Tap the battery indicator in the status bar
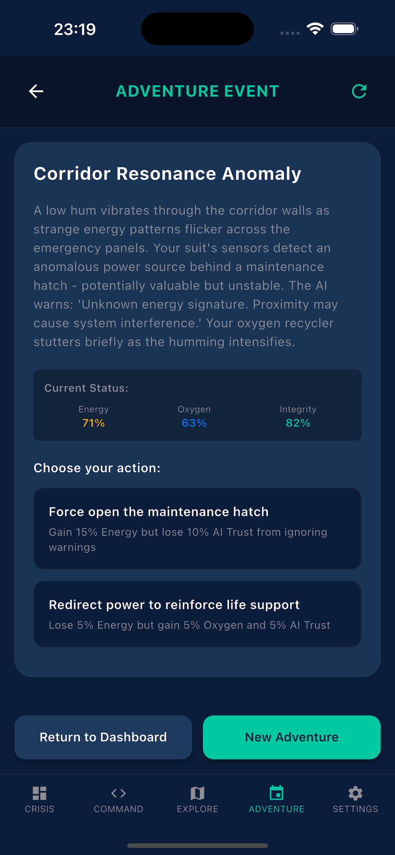The width and height of the screenshot is (395, 855). [344, 29]
